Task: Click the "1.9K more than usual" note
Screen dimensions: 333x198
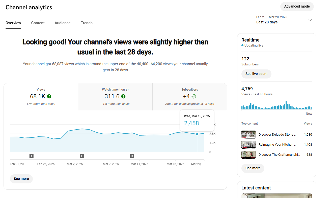Action: (x=41, y=104)
